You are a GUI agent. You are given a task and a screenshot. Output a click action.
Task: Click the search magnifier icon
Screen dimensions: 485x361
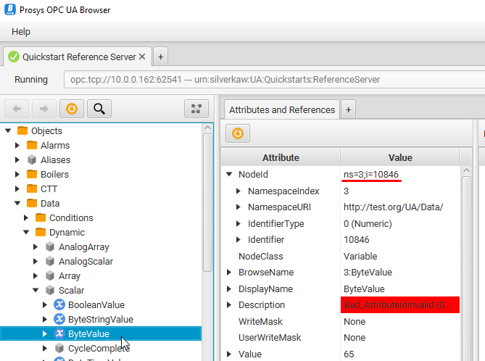click(99, 109)
